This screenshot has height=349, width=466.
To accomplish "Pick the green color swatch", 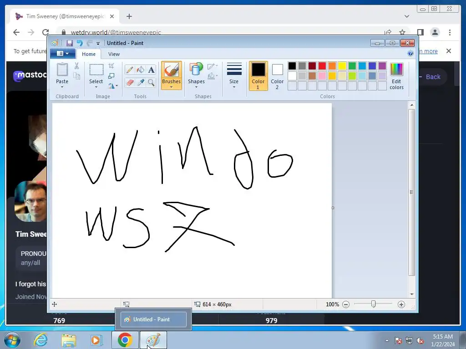I will (352, 66).
